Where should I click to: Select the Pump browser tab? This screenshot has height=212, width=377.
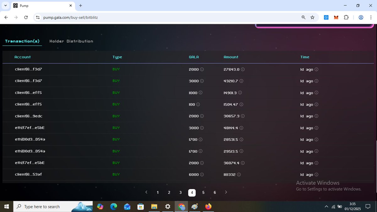pos(42,6)
